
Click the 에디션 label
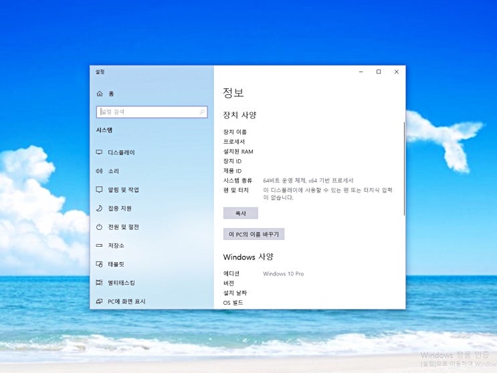coord(231,273)
